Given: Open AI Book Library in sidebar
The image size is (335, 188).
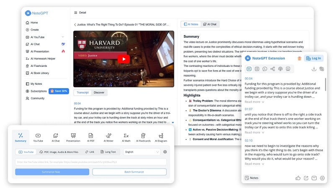Looking at the screenshot, I should coord(37,73).
